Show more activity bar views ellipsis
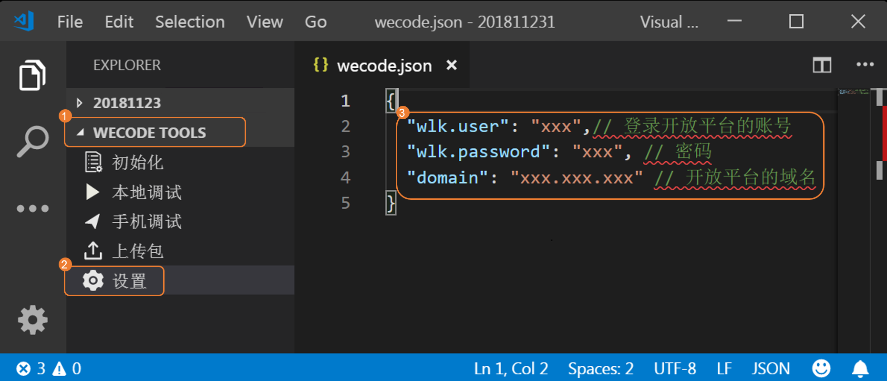887x381 pixels. tap(32, 208)
